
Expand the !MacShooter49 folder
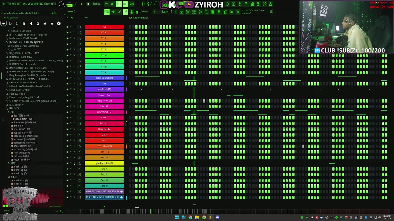coord(16,105)
